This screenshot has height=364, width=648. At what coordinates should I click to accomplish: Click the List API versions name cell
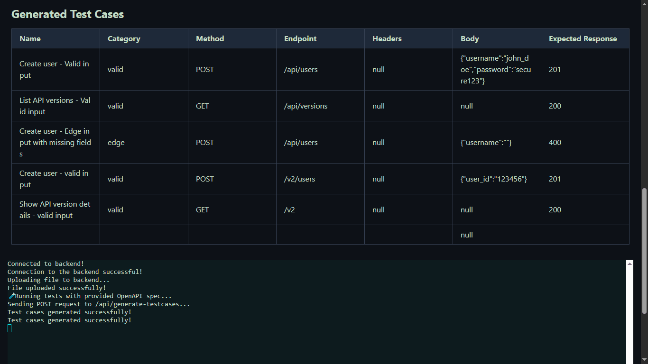56,106
